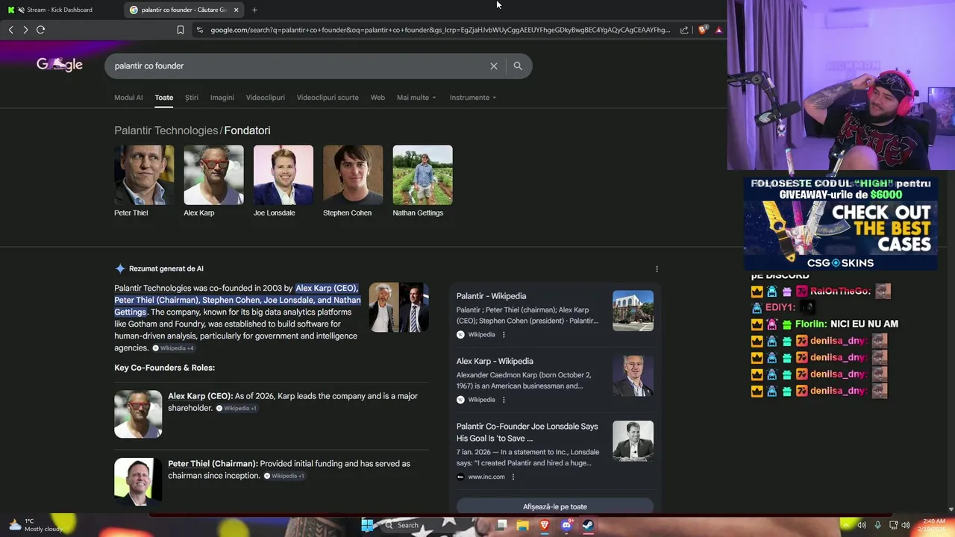Open the Nathan Gettings founder card

pos(422,181)
